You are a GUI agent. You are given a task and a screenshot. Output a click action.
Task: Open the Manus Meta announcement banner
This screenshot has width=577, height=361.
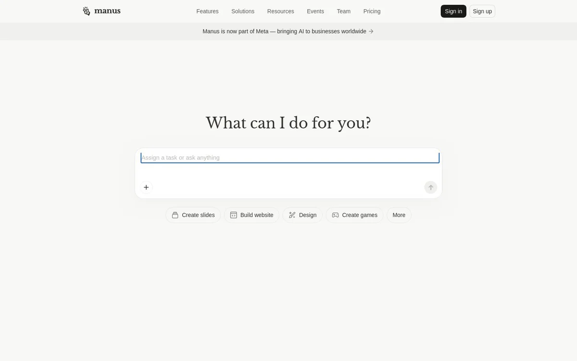pos(288,31)
